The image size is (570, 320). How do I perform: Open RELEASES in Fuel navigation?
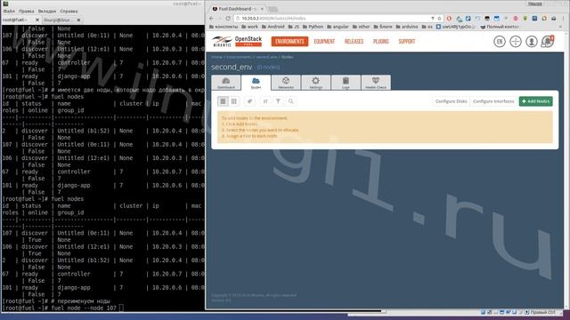coord(354,42)
